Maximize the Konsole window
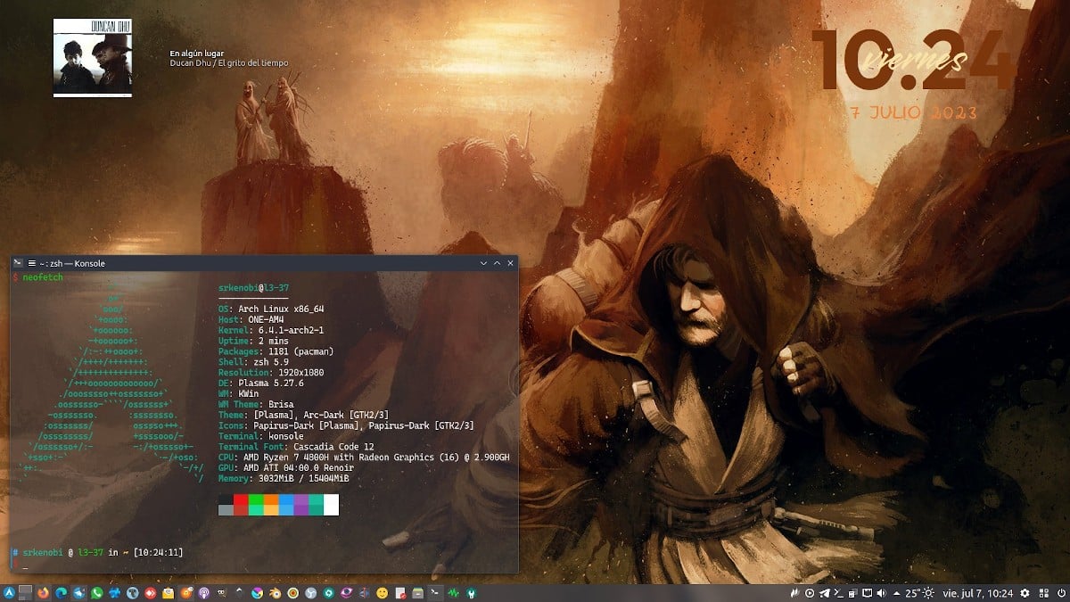This screenshot has width=1070, height=602. [x=498, y=263]
